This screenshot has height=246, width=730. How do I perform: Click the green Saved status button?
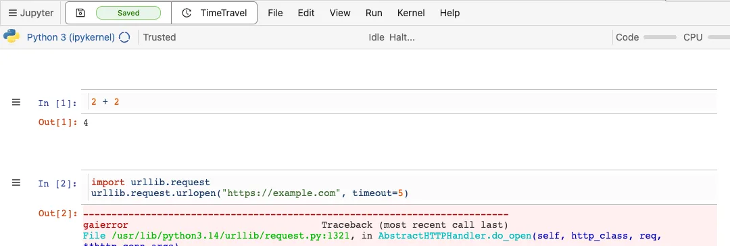click(x=128, y=13)
